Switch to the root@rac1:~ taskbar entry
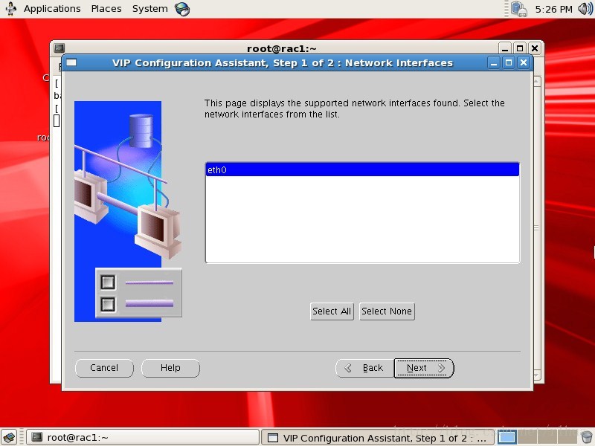The height and width of the screenshot is (446, 595). [143, 437]
